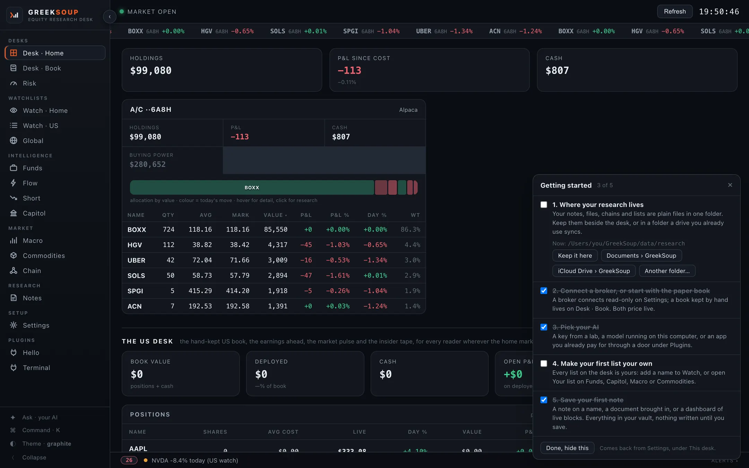This screenshot has width=749, height=468.
Task: Click Collapse at the sidebar bottom
Action: tap(34, 458)
